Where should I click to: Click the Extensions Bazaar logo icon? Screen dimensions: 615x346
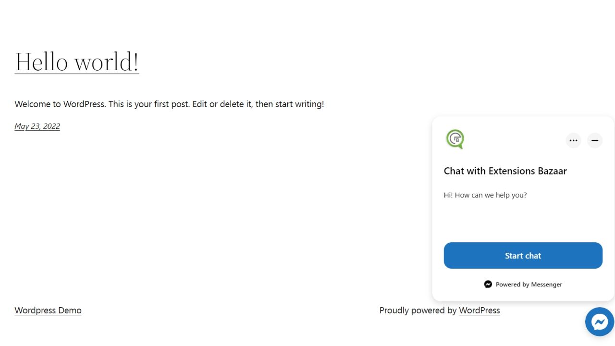coord(455,139)
